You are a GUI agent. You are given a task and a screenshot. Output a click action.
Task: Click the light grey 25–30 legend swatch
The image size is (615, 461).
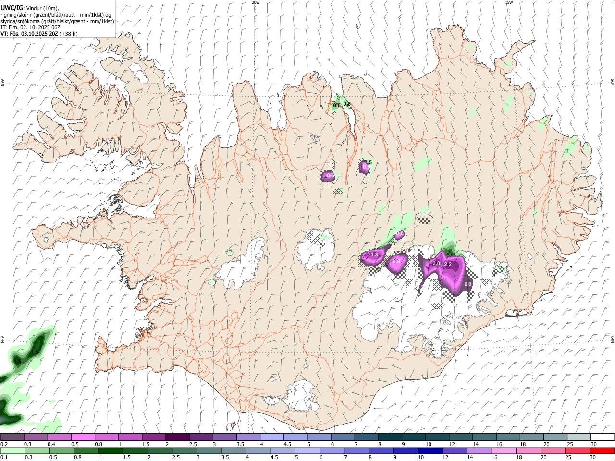coord(579,437)
